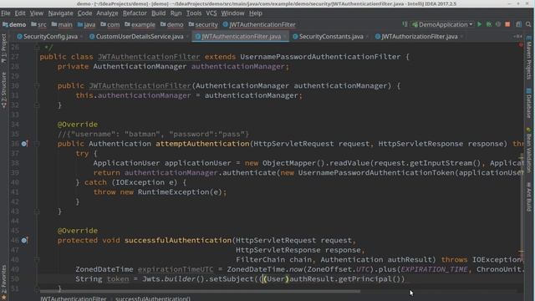Run with coverage icon in toolbar
The width and height of the screenshot is (535, 301).
coord(498,24)
